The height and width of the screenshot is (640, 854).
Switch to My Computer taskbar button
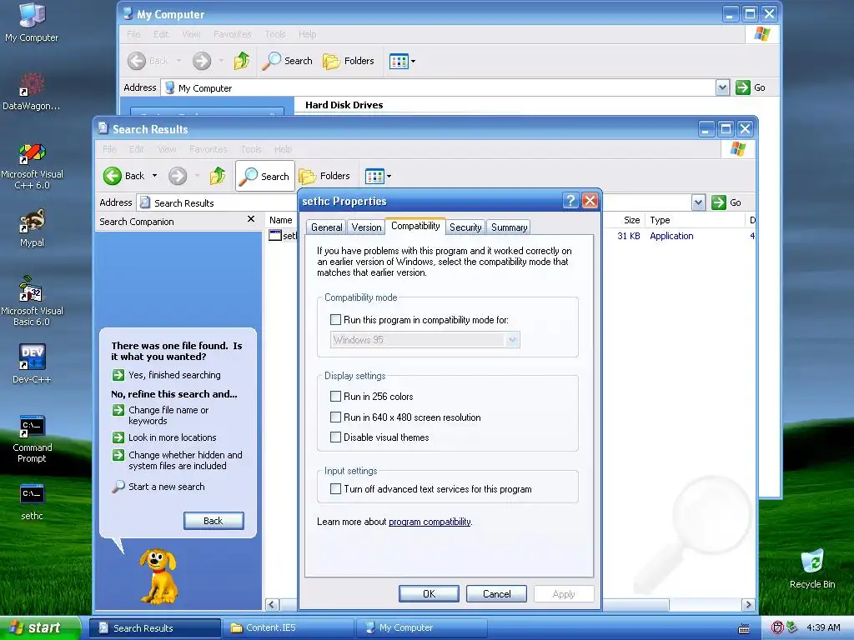[421, 628]
